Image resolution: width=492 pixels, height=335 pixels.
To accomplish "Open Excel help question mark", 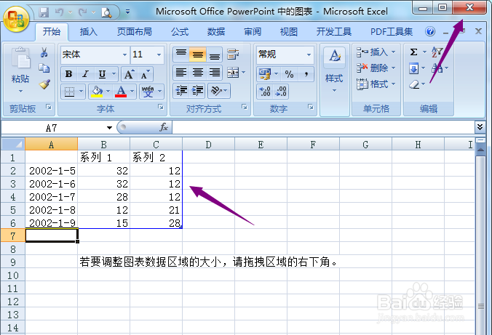I will point(430,31).
